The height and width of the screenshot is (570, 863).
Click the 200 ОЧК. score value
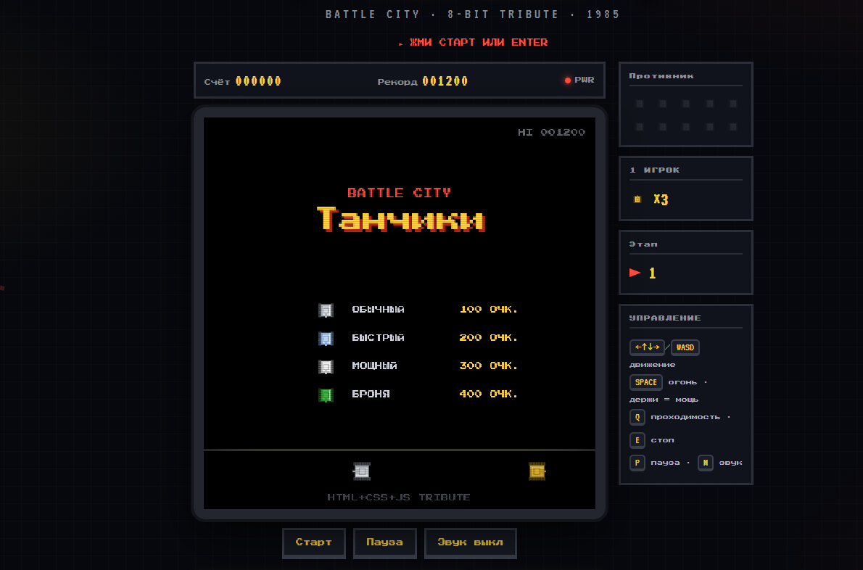pos(489,337)
